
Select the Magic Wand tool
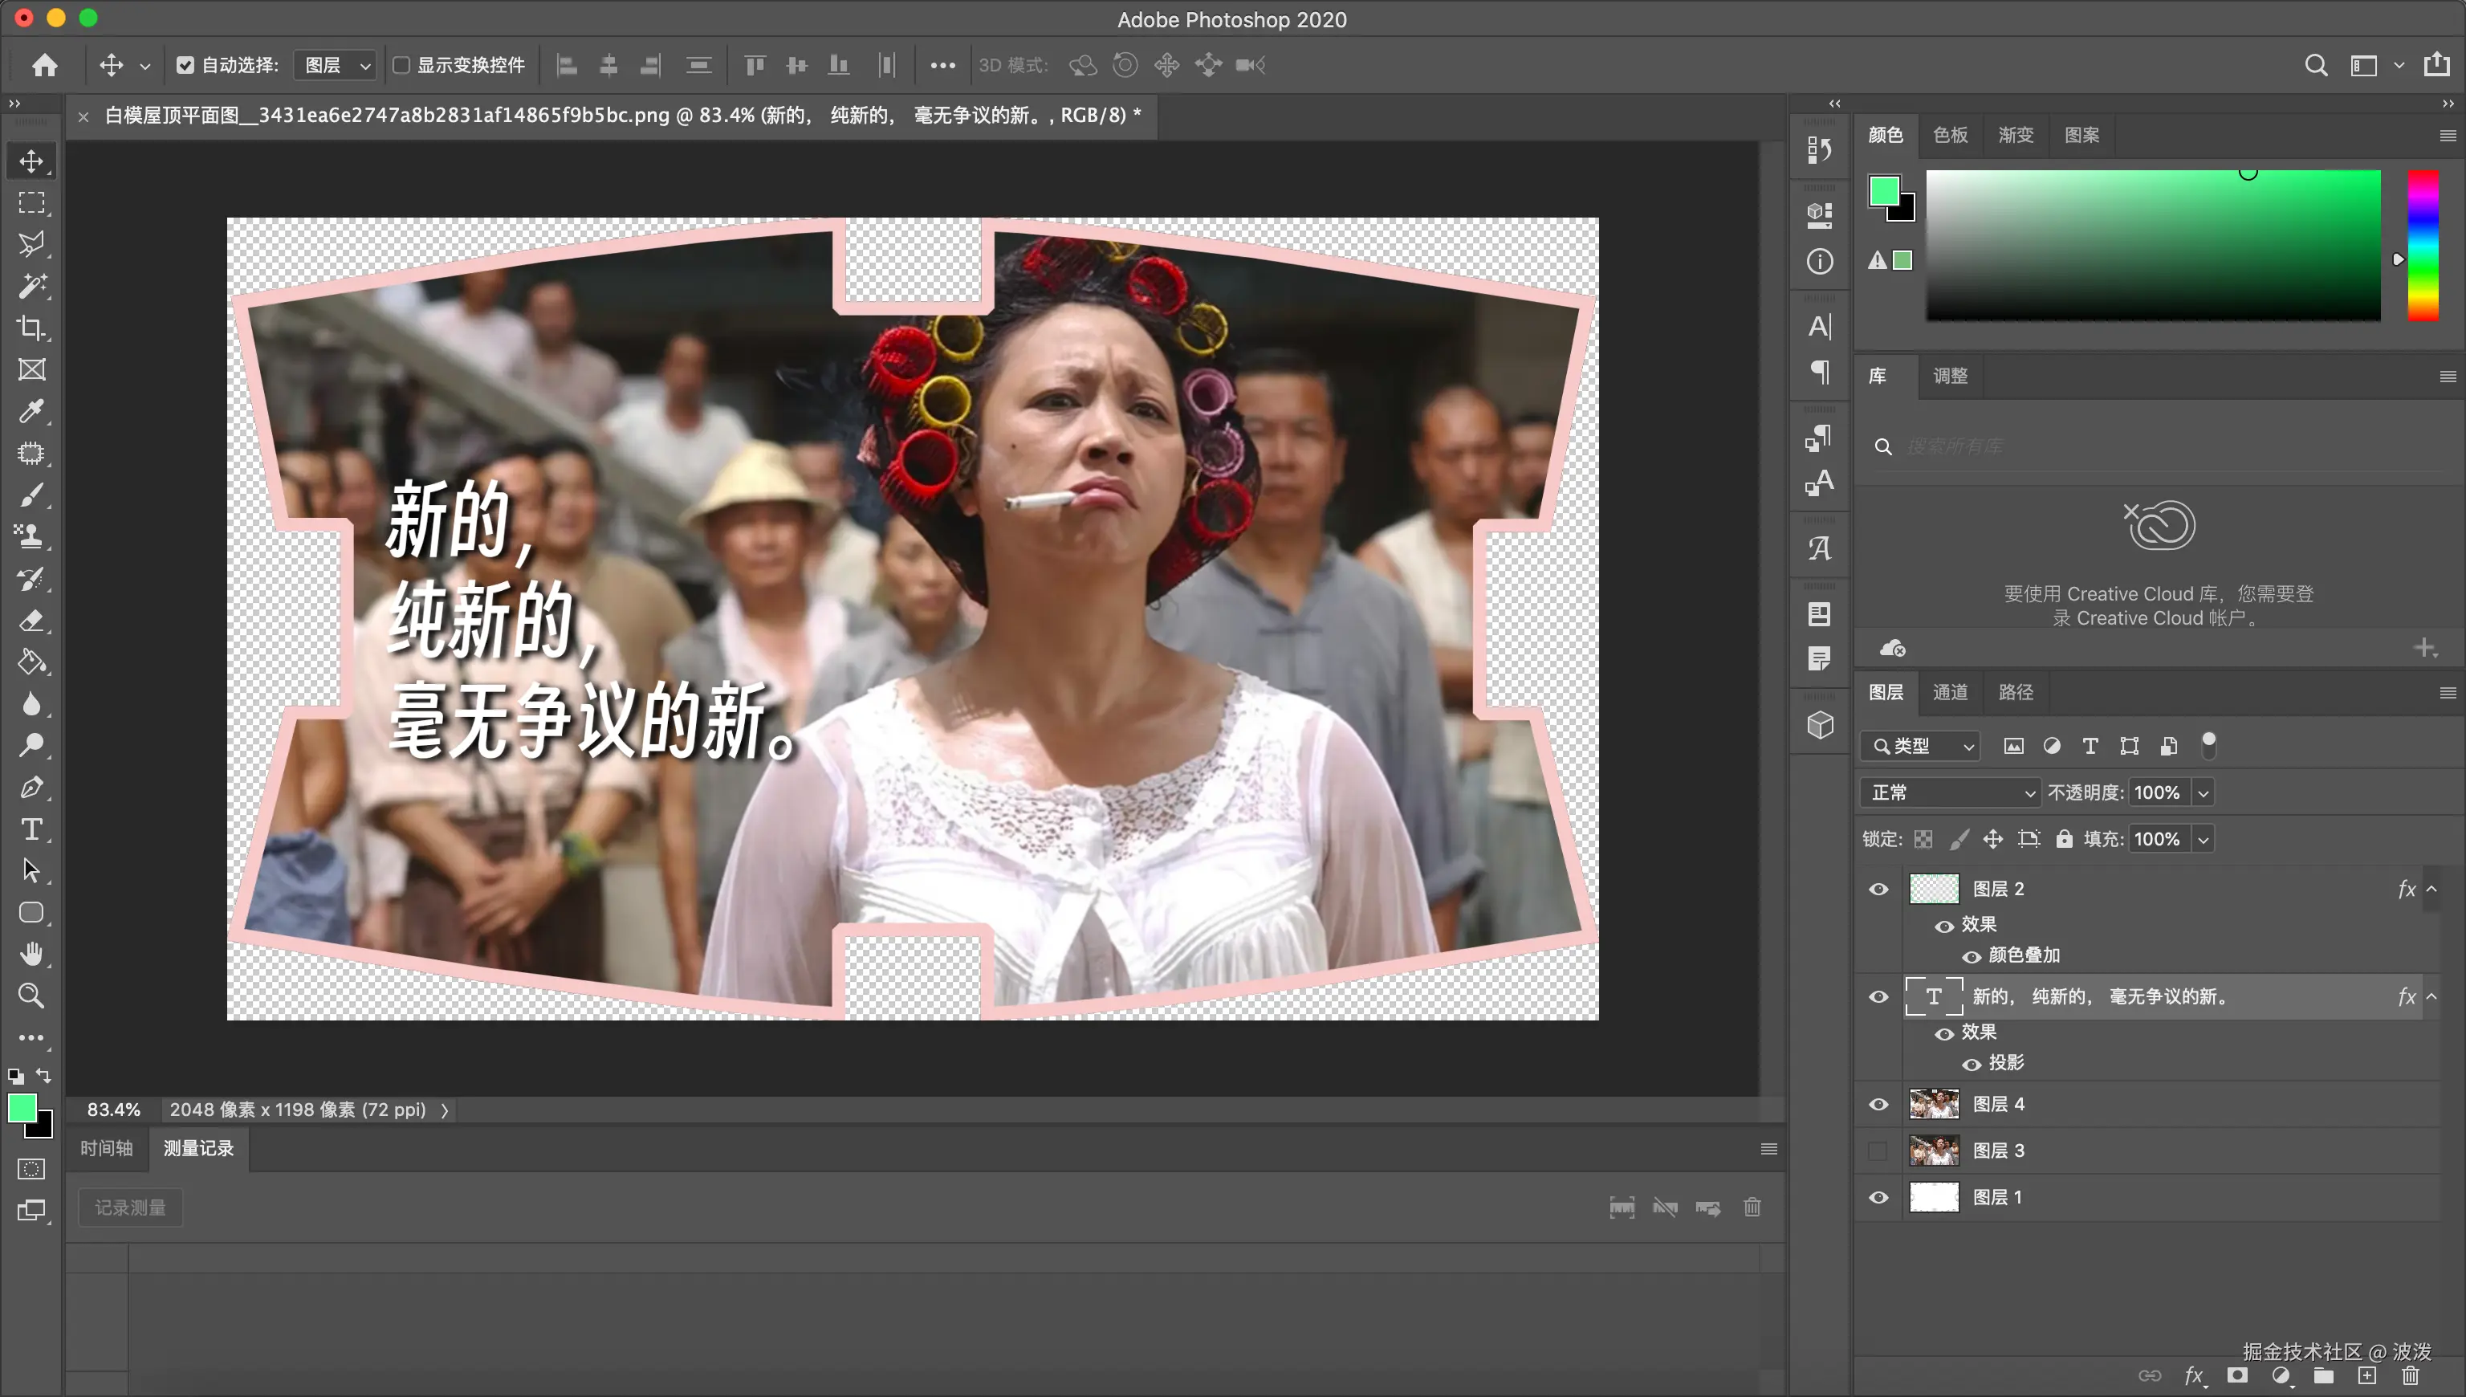tap(31, 285)
